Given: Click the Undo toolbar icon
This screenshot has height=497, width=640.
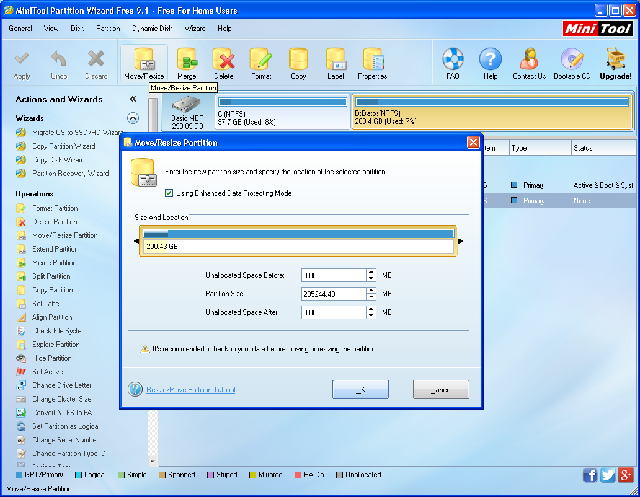Looking at the screenshot, I should (x=59, y=63).
